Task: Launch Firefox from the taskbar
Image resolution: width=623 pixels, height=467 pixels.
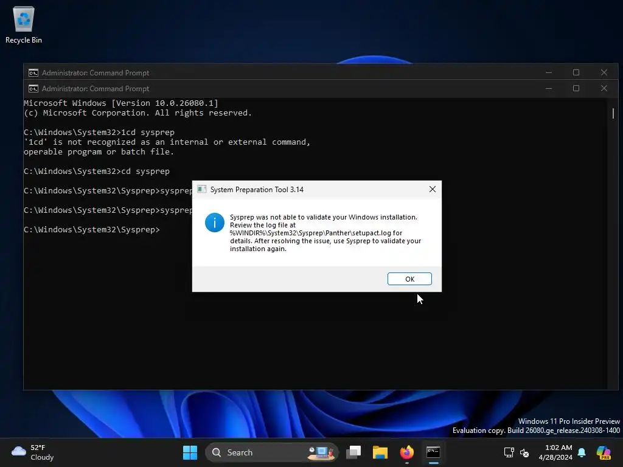Action: point(406,452)
